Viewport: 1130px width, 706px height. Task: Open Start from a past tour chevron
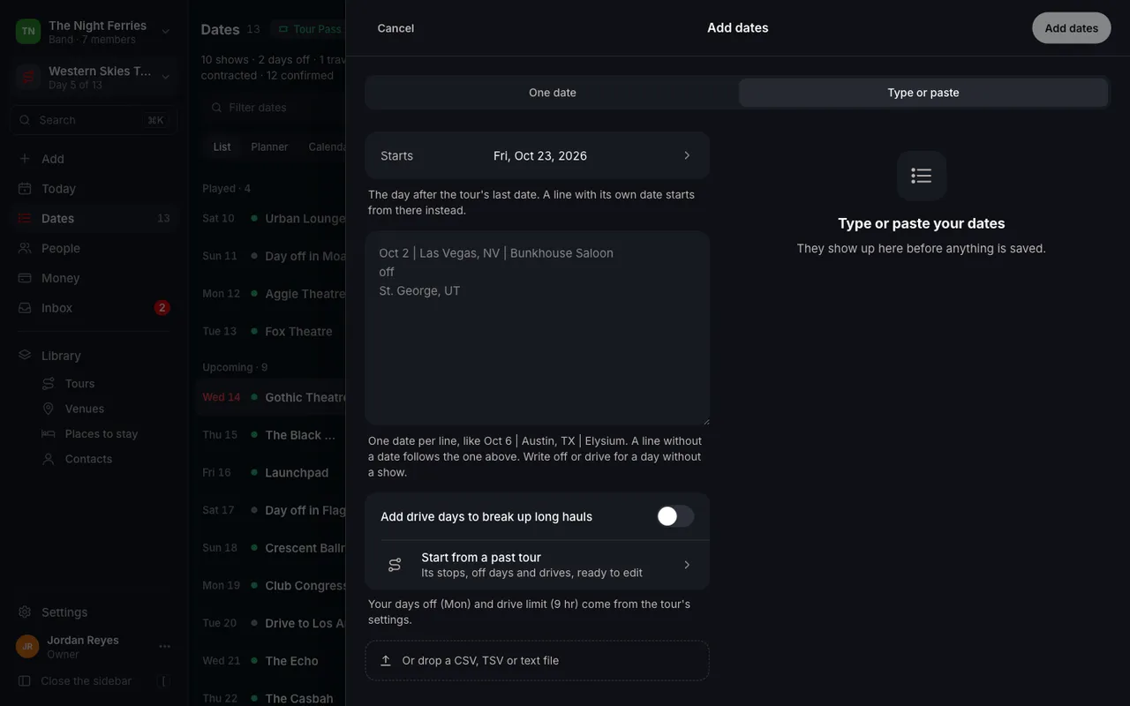(x=687, y=565)
